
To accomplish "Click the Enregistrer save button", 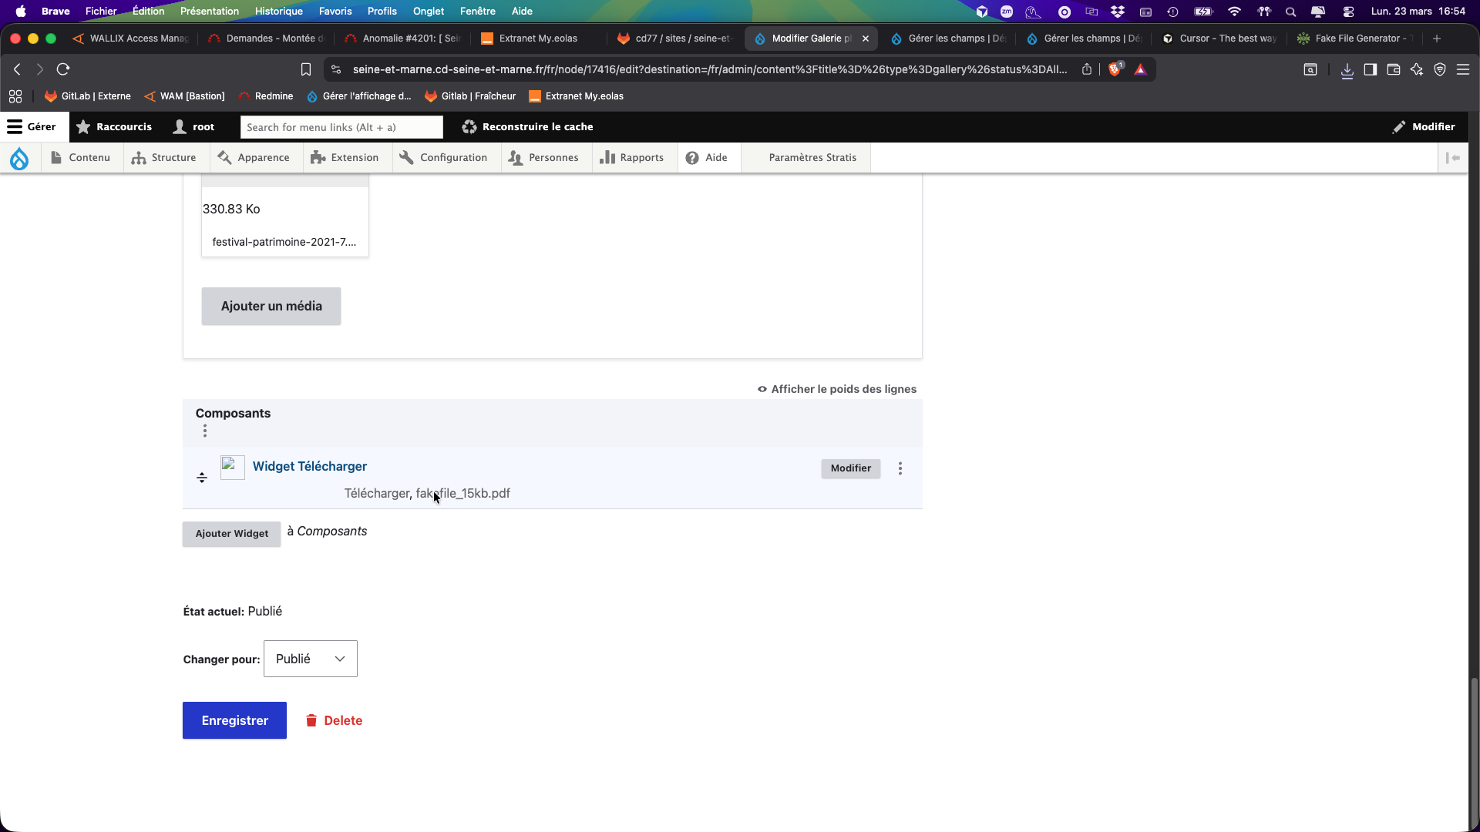I will [x=234, y=720].
